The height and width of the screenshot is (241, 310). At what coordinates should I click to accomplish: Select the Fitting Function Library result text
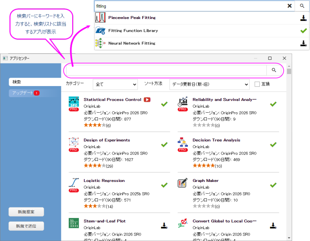133,31
